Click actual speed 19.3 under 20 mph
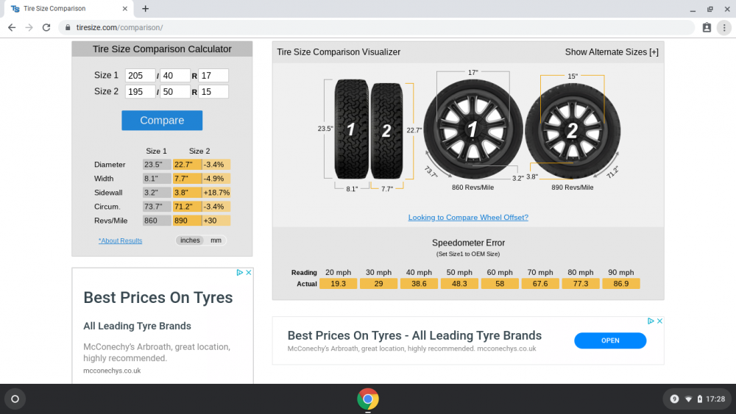 [x=338, y=284]
